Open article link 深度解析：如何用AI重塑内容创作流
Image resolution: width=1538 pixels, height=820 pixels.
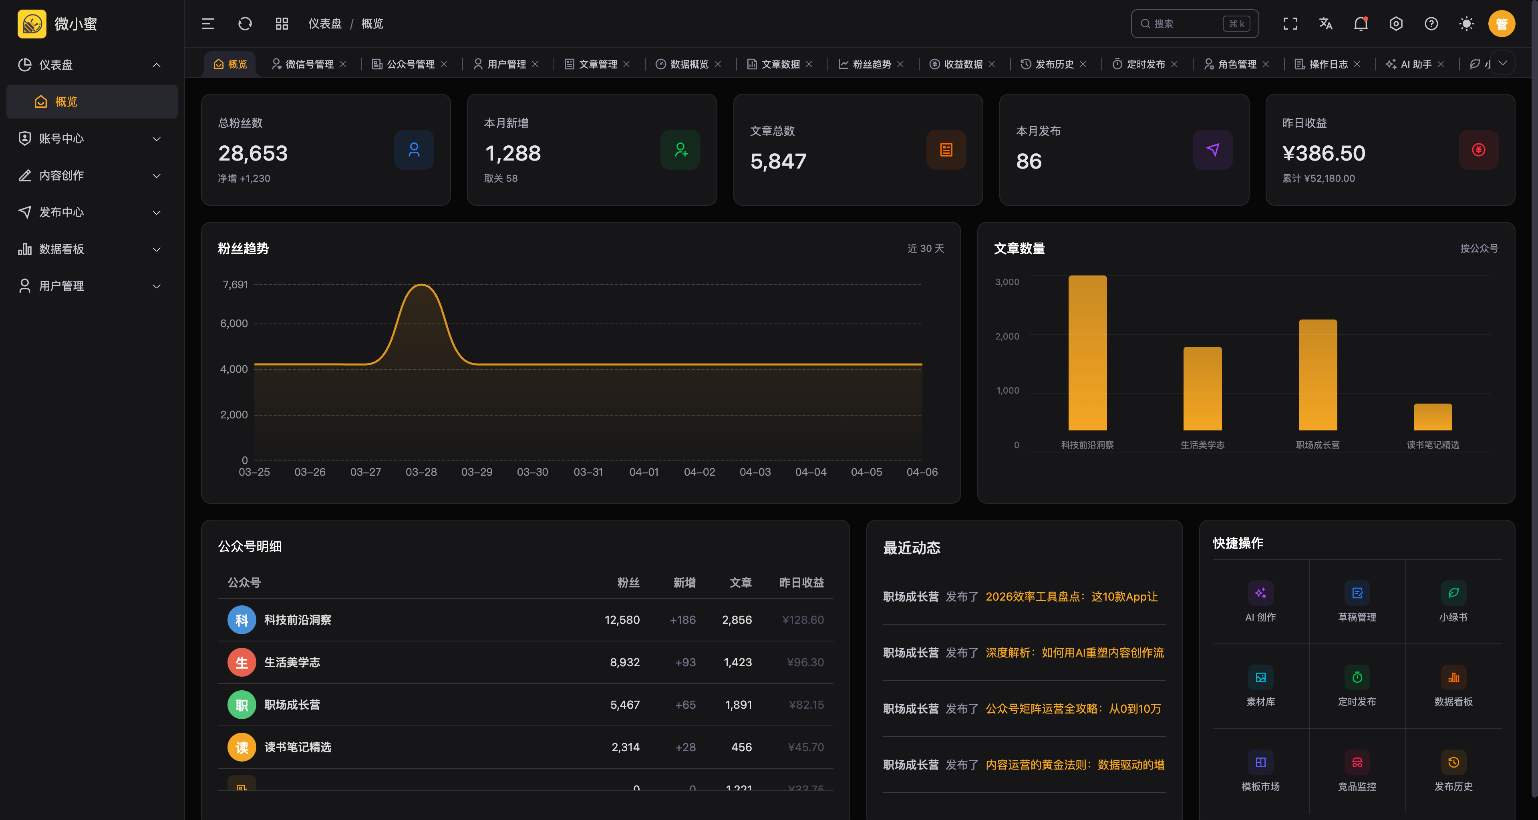[1074, 653]
